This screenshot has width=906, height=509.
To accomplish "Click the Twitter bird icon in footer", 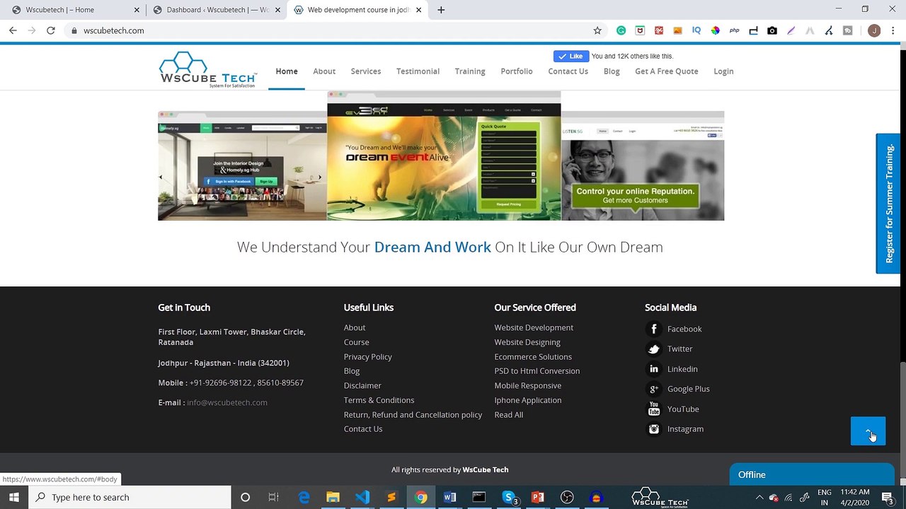I will [654, 349].
